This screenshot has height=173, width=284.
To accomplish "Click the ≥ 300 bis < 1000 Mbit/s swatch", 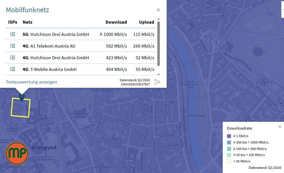I will click(x=229, y=142).
